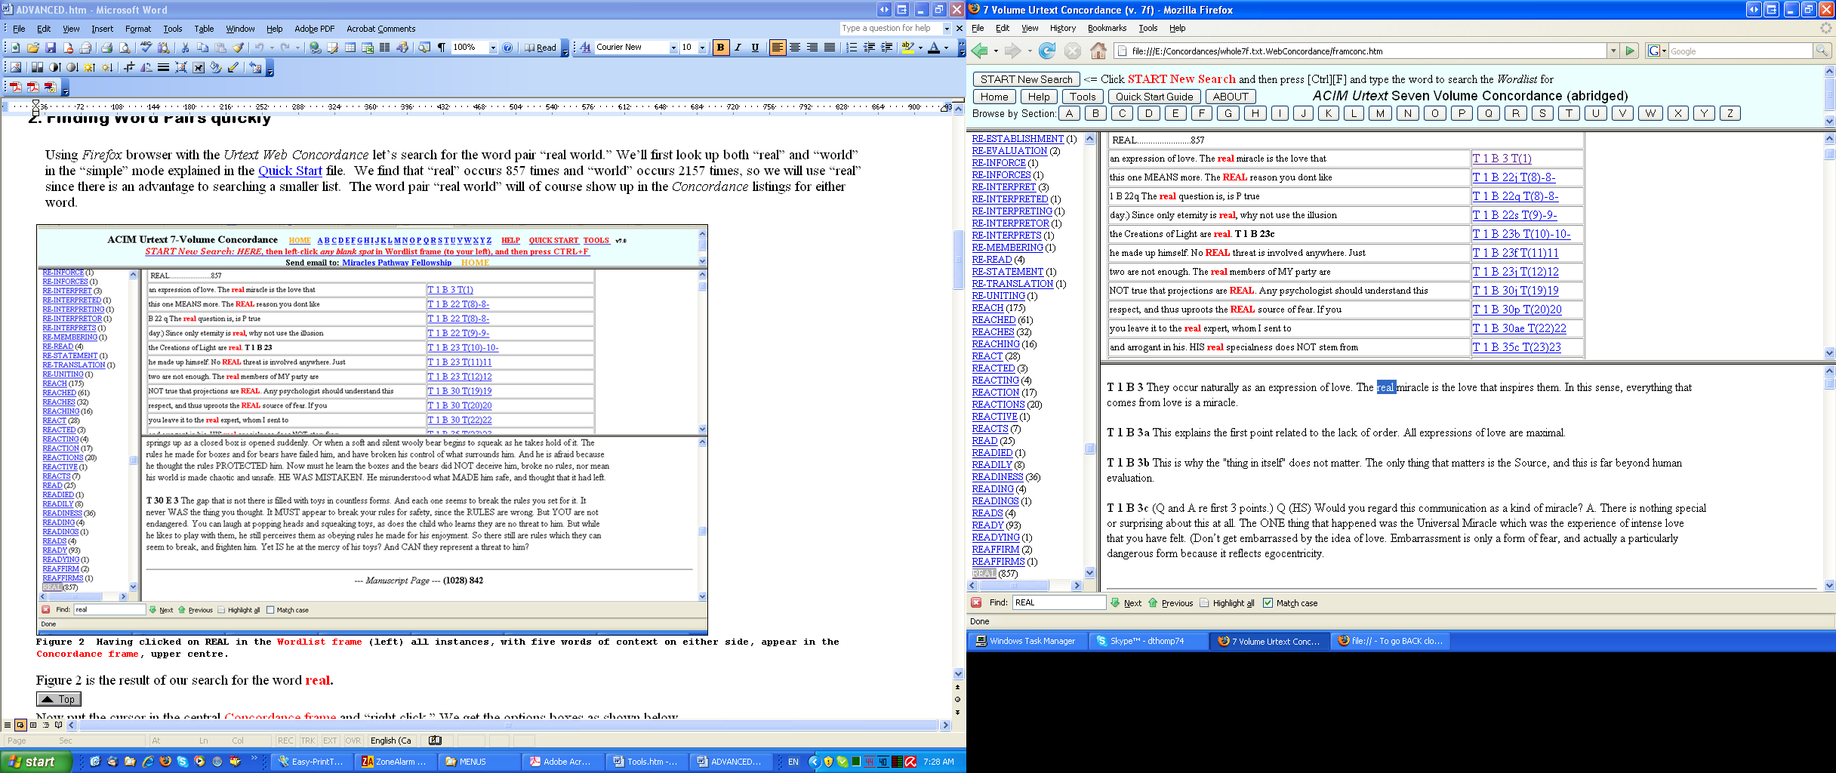
Task: Open Firefox Bookmarks menu
Action: tap(1107, 28)
